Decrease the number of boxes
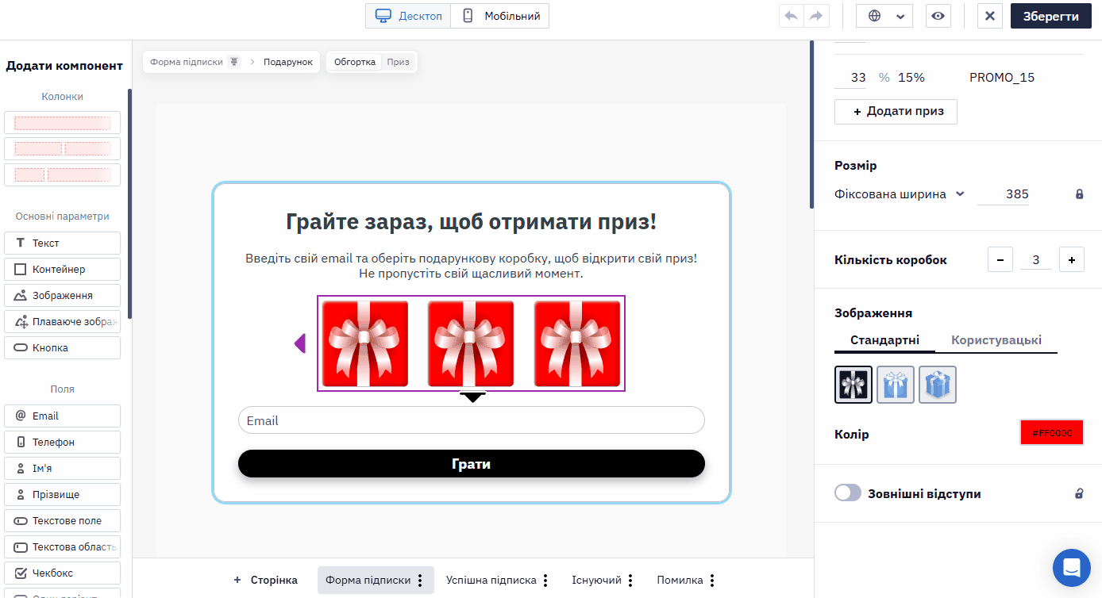The width and height of the screenshot is (1102, 598). [1000, 259]
